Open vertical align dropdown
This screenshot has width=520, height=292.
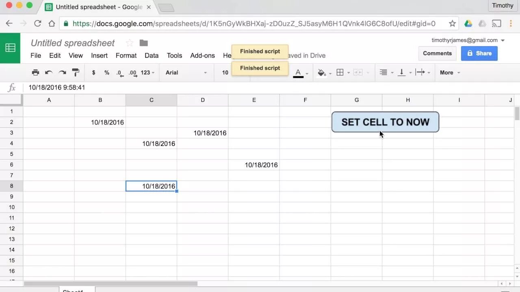pos(405,73)
